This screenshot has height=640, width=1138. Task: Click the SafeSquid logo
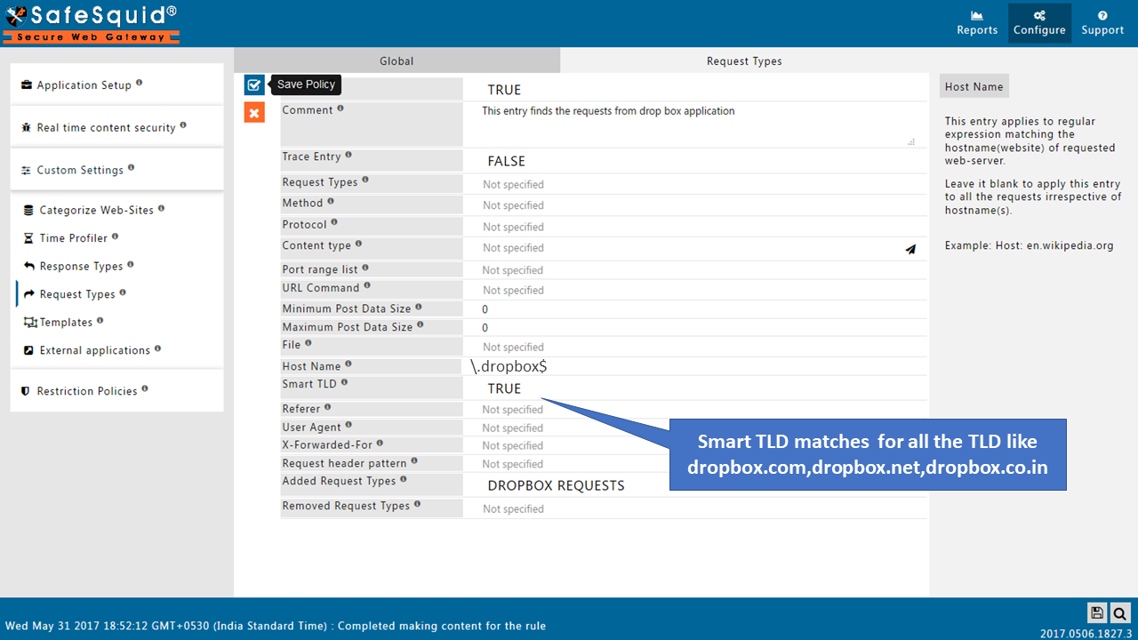[89, 22]
